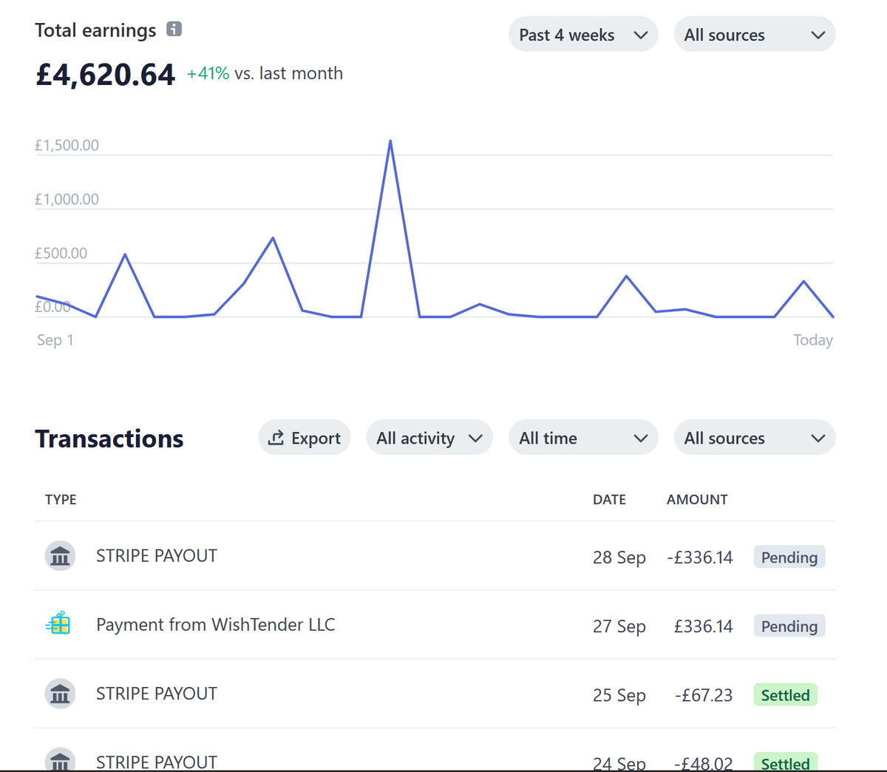
Task: Click the Total earnings heading
Action: tap(95, 30)
